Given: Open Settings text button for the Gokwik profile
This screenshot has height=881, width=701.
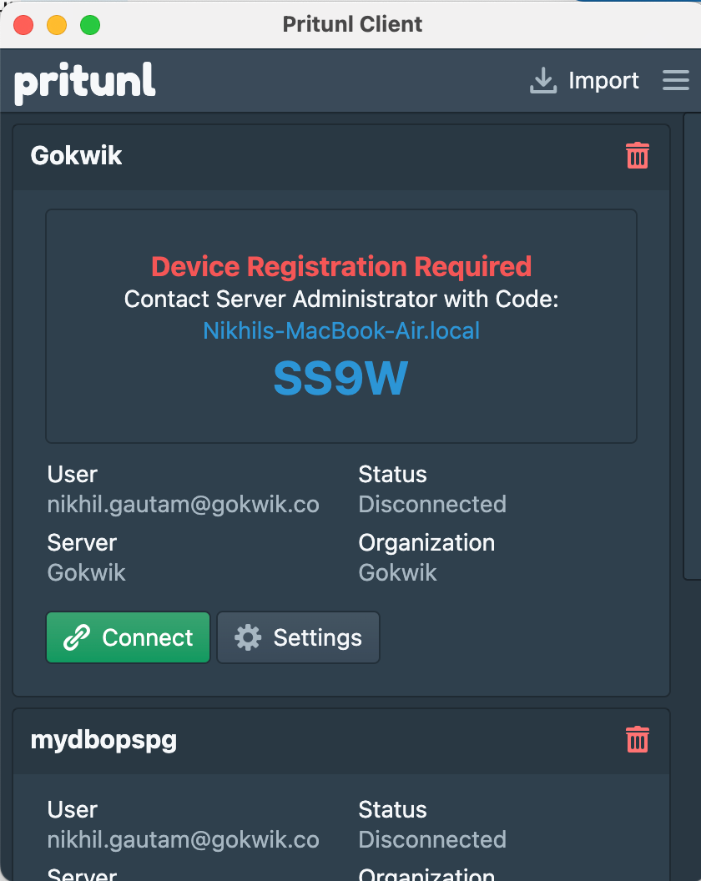Looking at the screenshot, I should click(317, 638).
